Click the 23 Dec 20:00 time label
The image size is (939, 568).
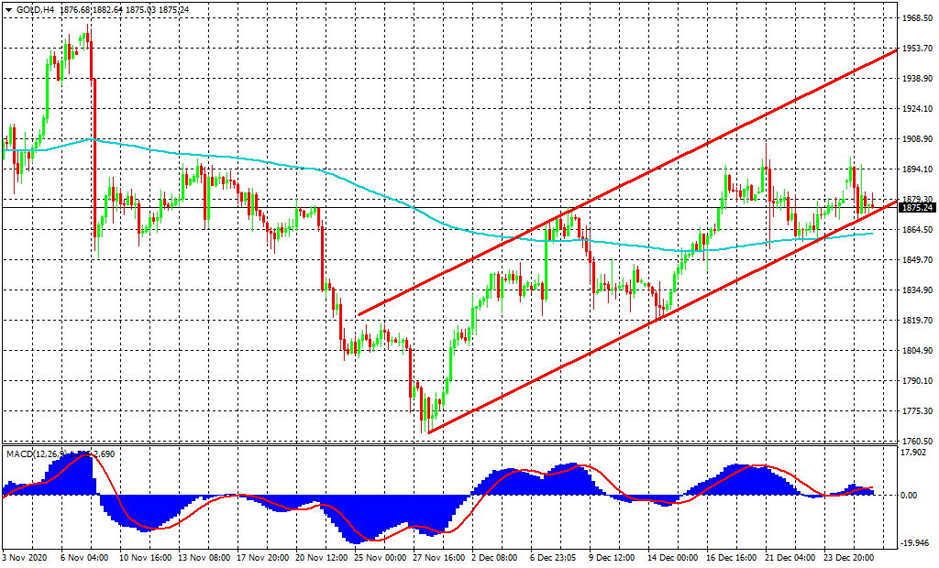[x=850, y=556]
